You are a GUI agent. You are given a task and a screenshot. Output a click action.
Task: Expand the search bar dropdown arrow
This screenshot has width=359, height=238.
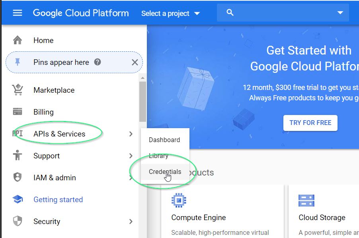[340, 13]
